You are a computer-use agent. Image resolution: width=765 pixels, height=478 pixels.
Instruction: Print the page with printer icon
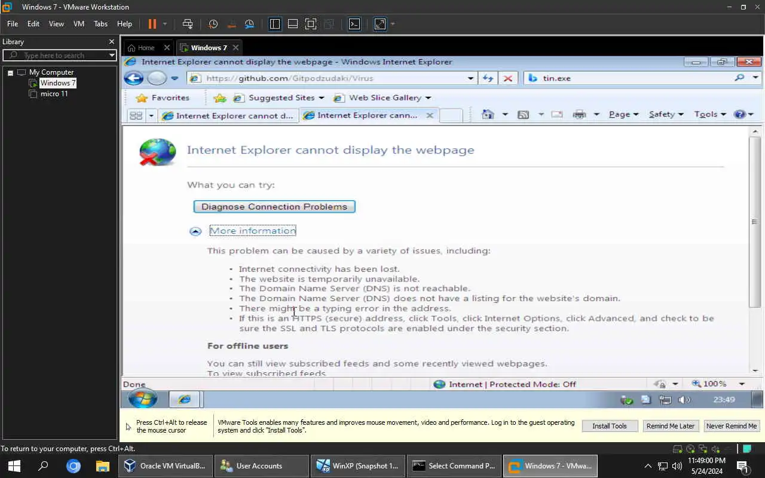click(579, 115)
